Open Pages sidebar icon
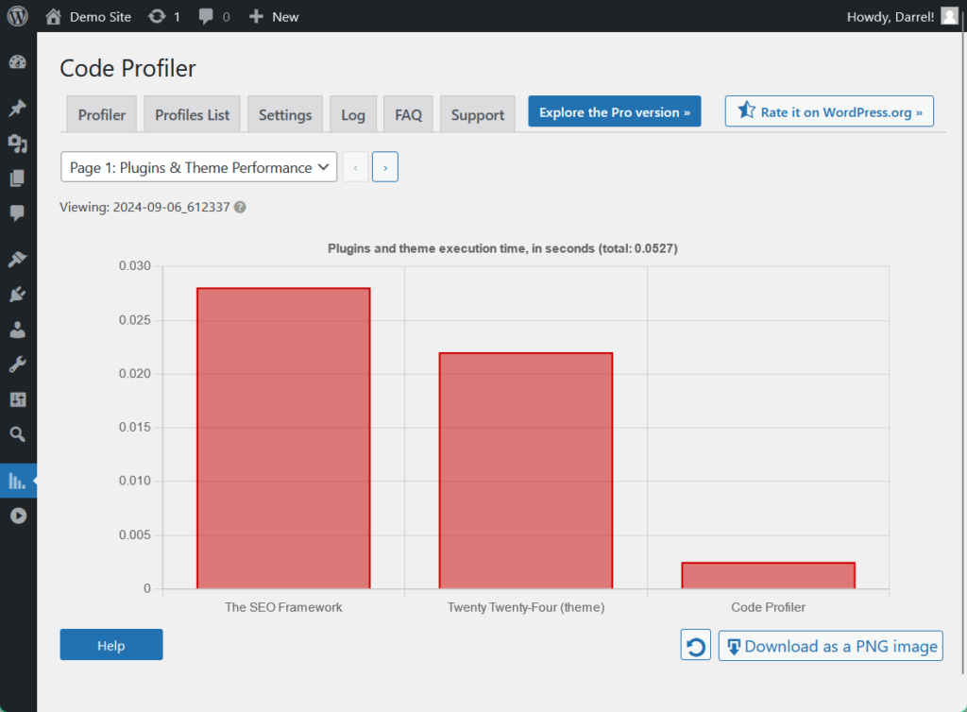The height and width of the screenshot is (712, 967). coord(18,178)
